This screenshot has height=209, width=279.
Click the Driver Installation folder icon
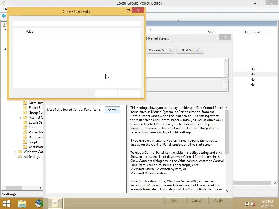[x=25, y=103]
